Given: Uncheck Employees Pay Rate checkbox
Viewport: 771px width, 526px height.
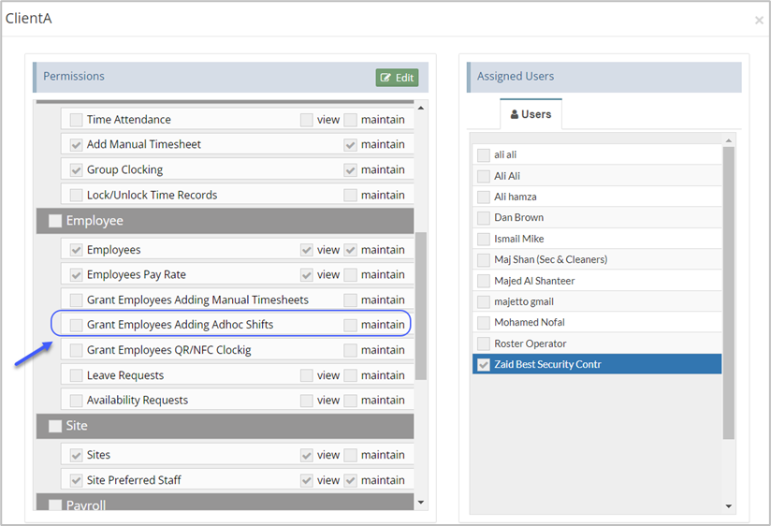Looking at the screenshot, I should [76, 274].
